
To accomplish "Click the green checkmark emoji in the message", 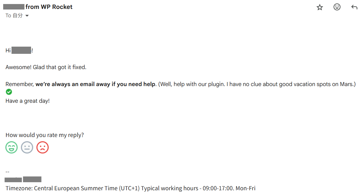I will (x=9, y=92).
